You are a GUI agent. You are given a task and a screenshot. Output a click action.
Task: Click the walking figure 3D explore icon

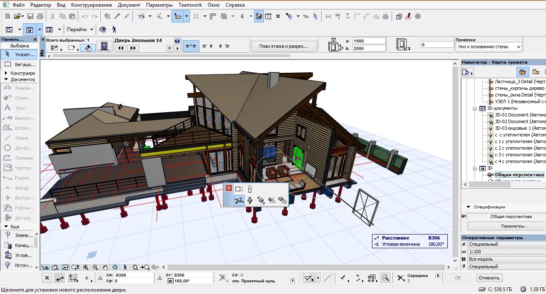point(114,30)
